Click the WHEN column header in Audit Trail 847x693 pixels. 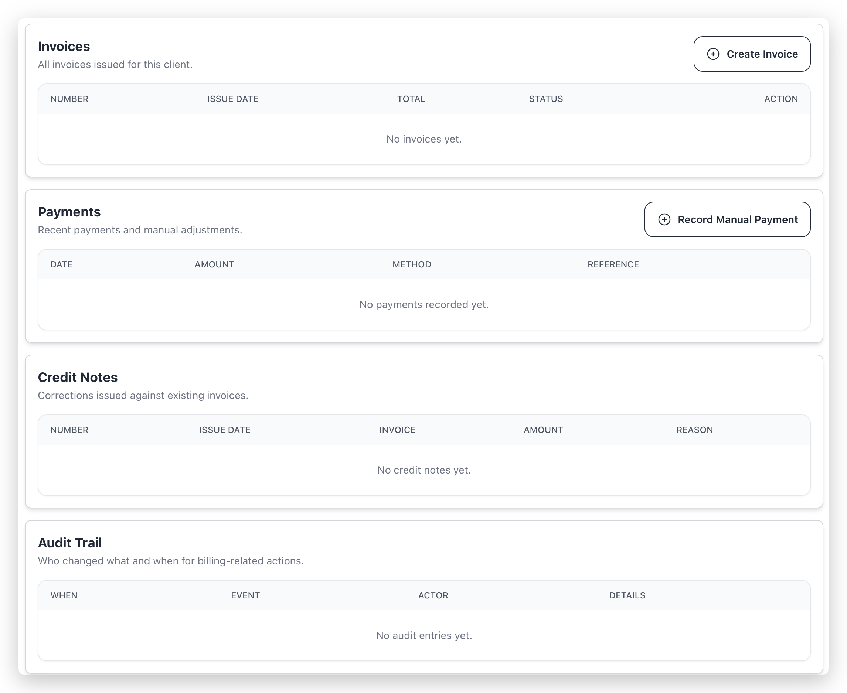pos(64,595)
